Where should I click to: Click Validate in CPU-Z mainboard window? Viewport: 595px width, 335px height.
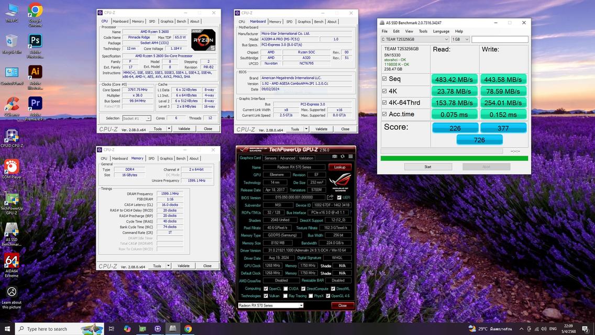tap(321, 129)
